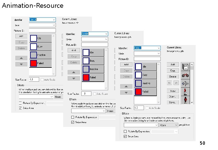Uncheck Seize Area in frontmost dialog

coord(125,136)
